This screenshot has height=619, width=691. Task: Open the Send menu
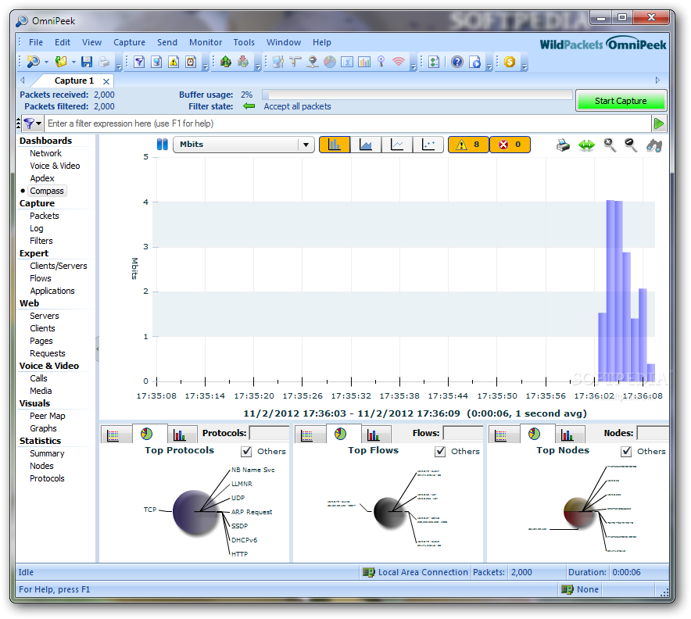tap(167, 42)
